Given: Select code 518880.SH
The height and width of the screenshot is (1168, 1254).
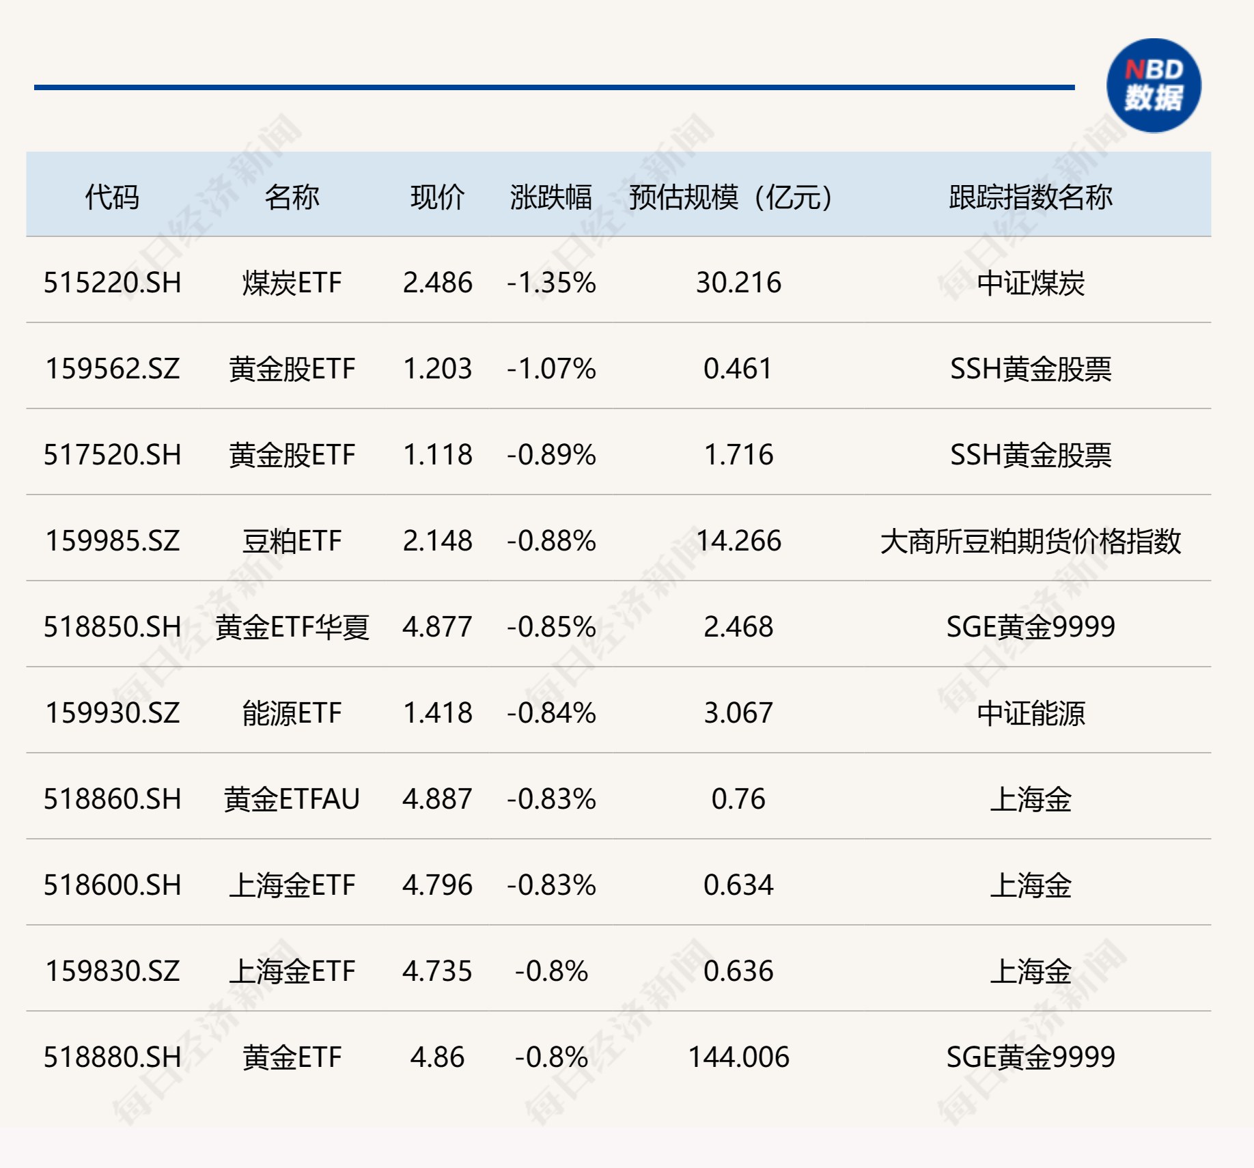Looking at the screenshot, I should click(x=113, y=1057).
